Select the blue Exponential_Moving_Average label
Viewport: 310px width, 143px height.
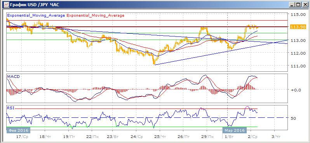tap(36, 16)
